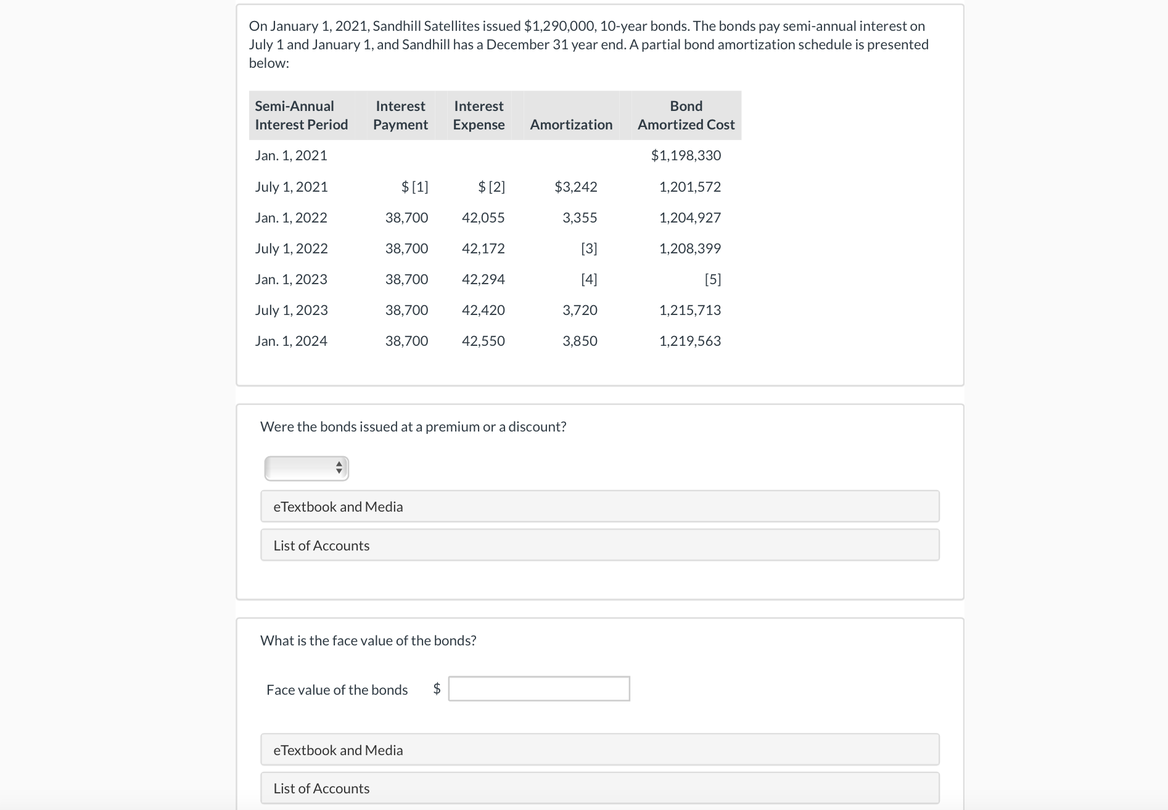Click the Face value of the bonds input box

pos(538,689)
